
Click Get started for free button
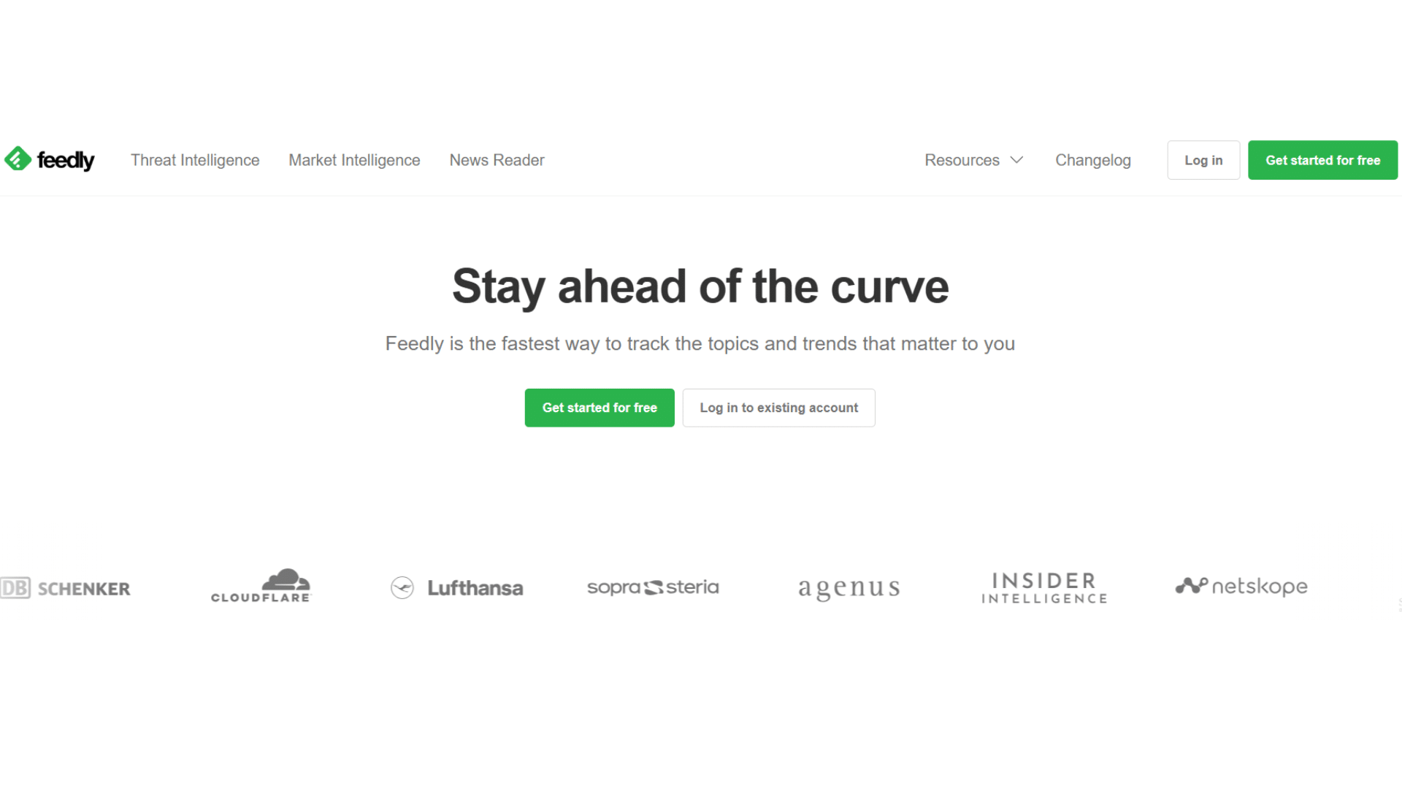[x=600, y=408]
